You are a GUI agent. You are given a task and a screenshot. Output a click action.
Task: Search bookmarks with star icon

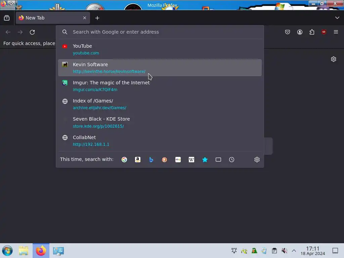click(205, 160)
